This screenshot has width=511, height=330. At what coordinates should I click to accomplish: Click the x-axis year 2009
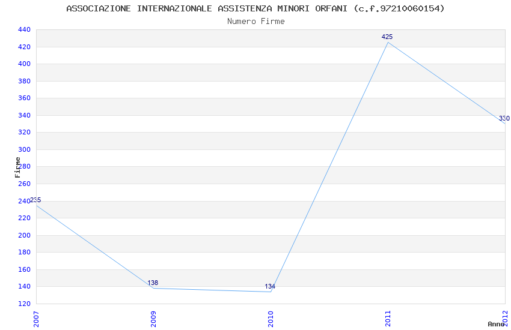tap(153, 319)
